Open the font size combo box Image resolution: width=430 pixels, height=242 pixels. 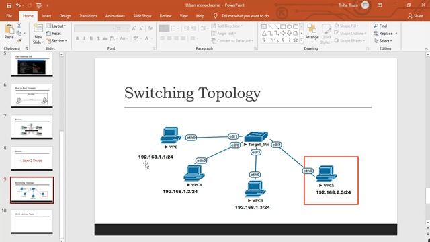[x=123, y=28]
